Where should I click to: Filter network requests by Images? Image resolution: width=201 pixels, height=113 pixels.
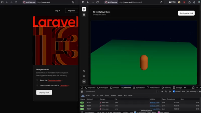[113, 95]
